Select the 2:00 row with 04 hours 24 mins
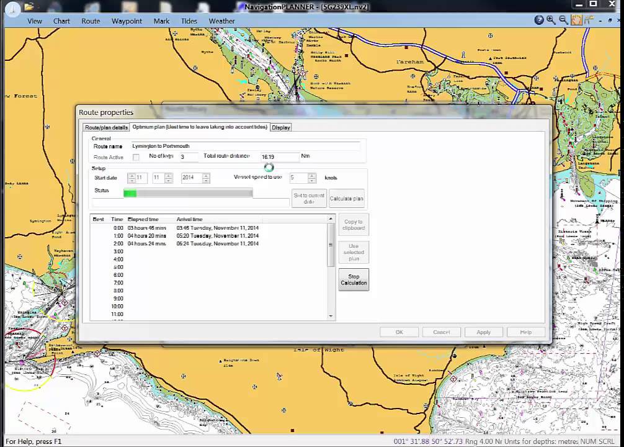The width and height of the screenshot is (624, 447). (x=208, y=243)
